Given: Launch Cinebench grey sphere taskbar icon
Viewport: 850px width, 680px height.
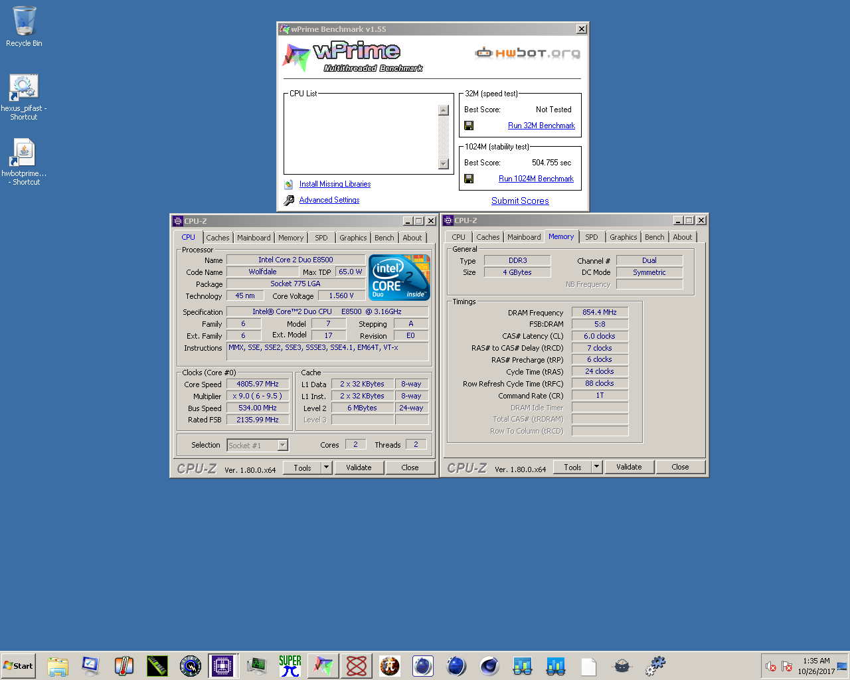Looking at the screenshot, I should pos(489,666).
